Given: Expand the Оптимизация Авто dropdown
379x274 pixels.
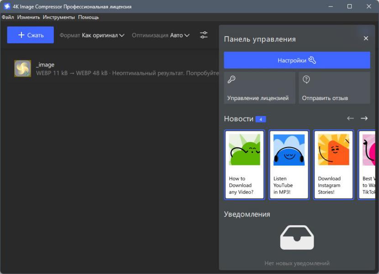Looking at the screenshot, I should click(x=160, y=35).
